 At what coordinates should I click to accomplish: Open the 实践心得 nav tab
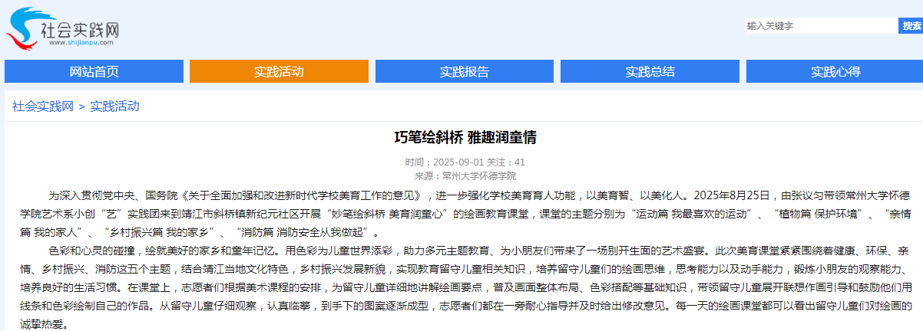point(835,71)
